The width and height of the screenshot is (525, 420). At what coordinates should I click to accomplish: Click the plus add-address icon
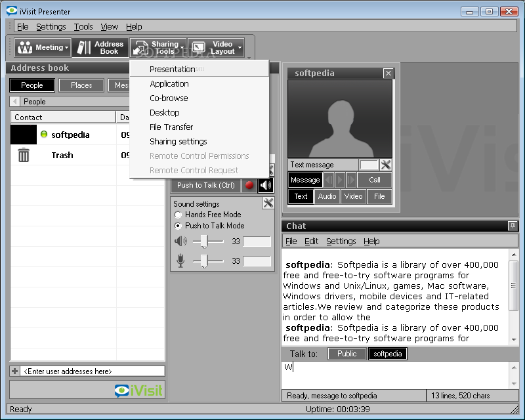point(14,371)
